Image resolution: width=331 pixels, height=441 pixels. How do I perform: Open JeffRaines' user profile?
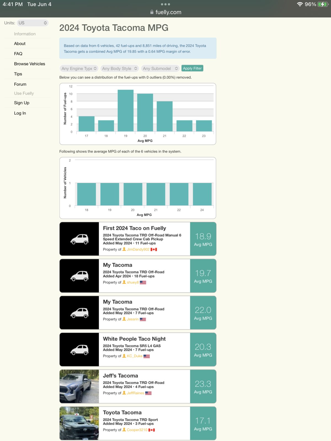tap(135, 393)
